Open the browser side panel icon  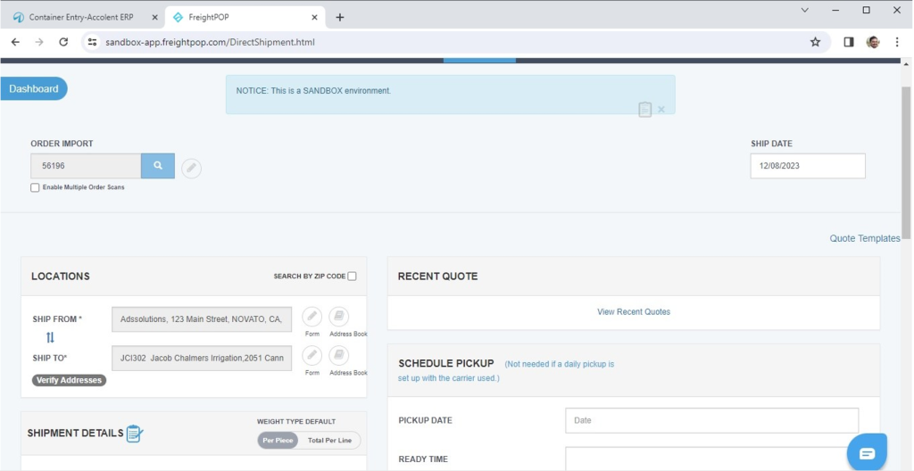[x=849, y=42]
